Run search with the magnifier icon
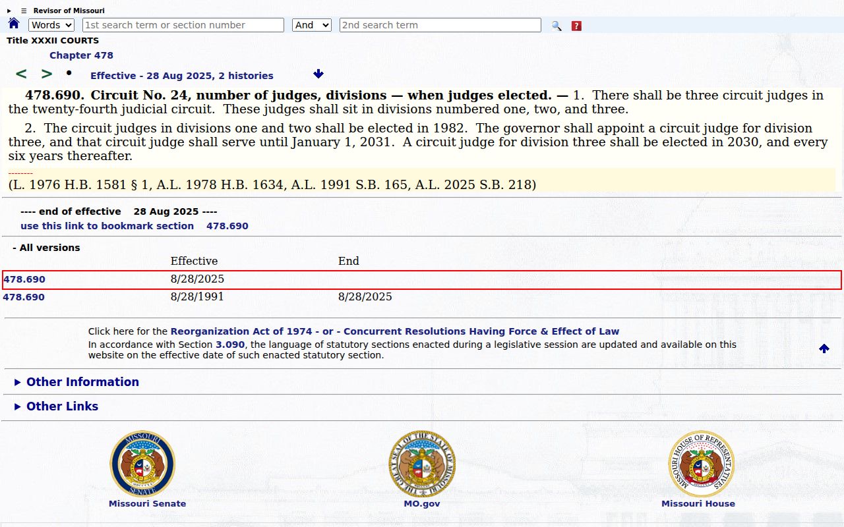Image resolution: width=844 pixels, height=527 pixels. tap(557, 26)
